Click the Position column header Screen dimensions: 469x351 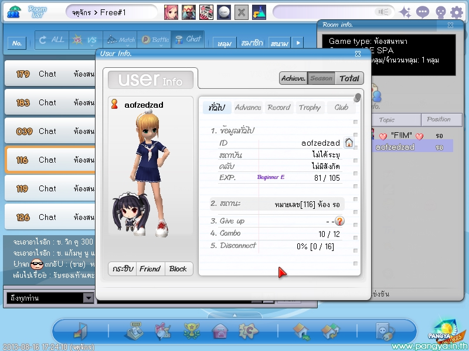tap(441, 119)
